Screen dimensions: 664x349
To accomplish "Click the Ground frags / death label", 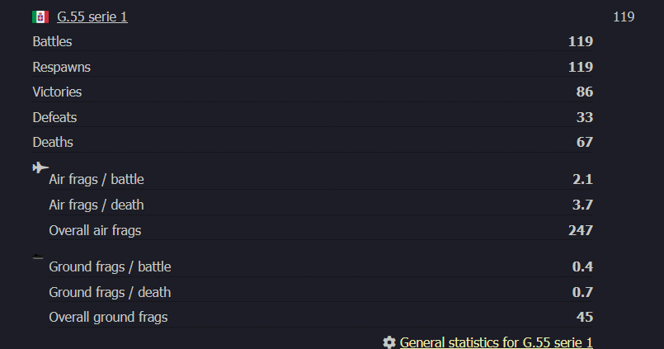I will pyautogui.click(x=110, y=292).
